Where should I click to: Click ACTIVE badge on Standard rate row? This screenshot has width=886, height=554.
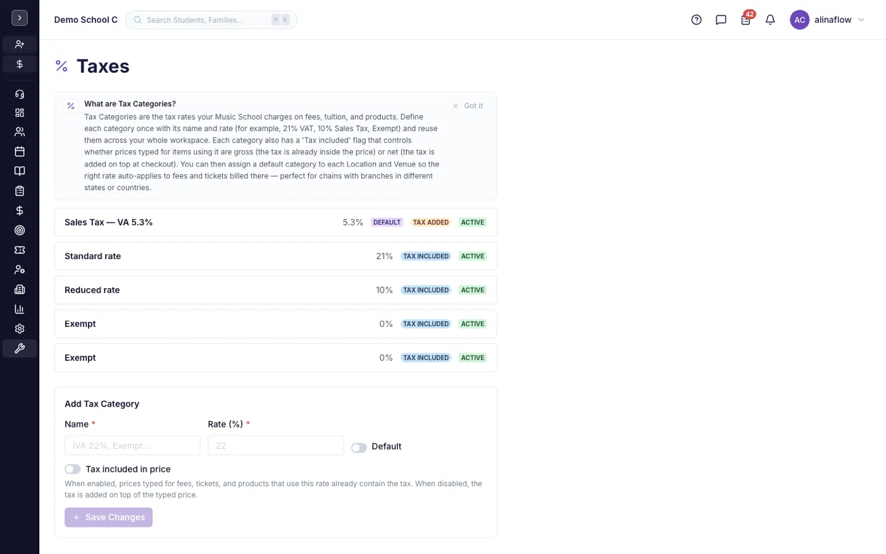[473, 256]
